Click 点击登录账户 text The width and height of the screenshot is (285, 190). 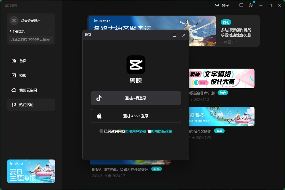[31, 21]
